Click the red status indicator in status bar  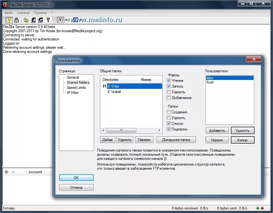click(262, 208)
